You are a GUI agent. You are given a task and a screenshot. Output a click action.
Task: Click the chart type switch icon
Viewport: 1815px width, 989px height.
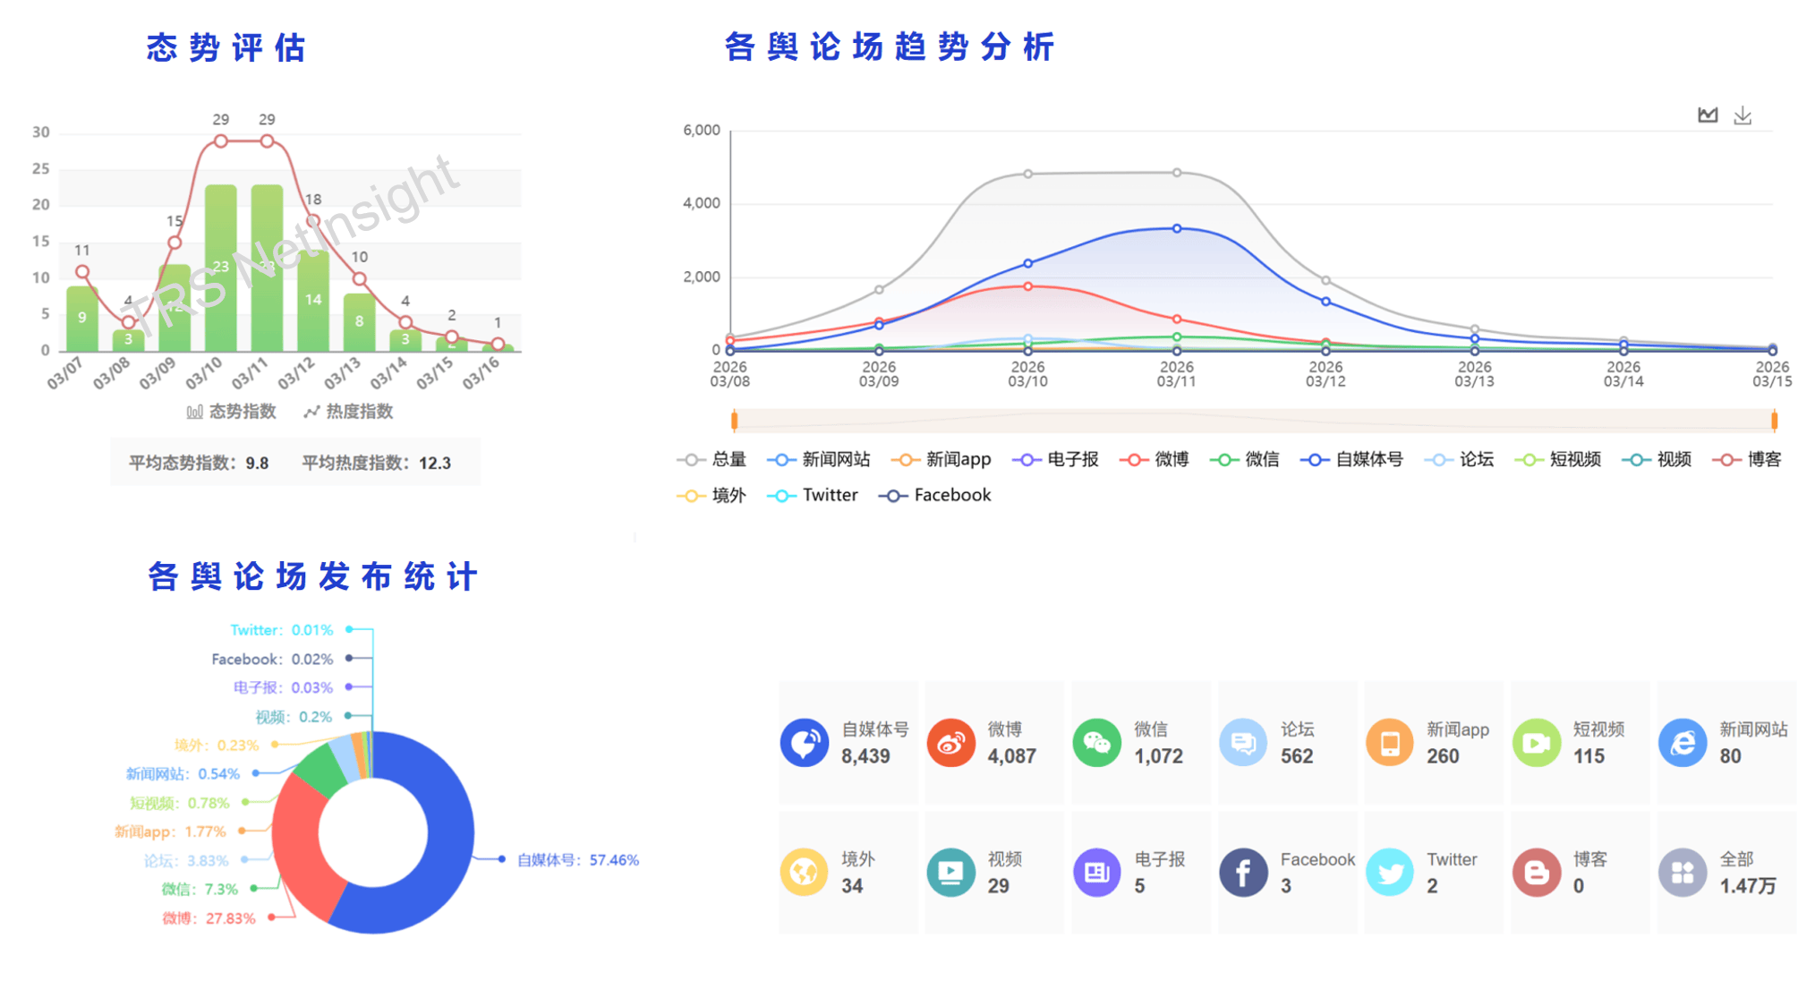[1707, 115]
